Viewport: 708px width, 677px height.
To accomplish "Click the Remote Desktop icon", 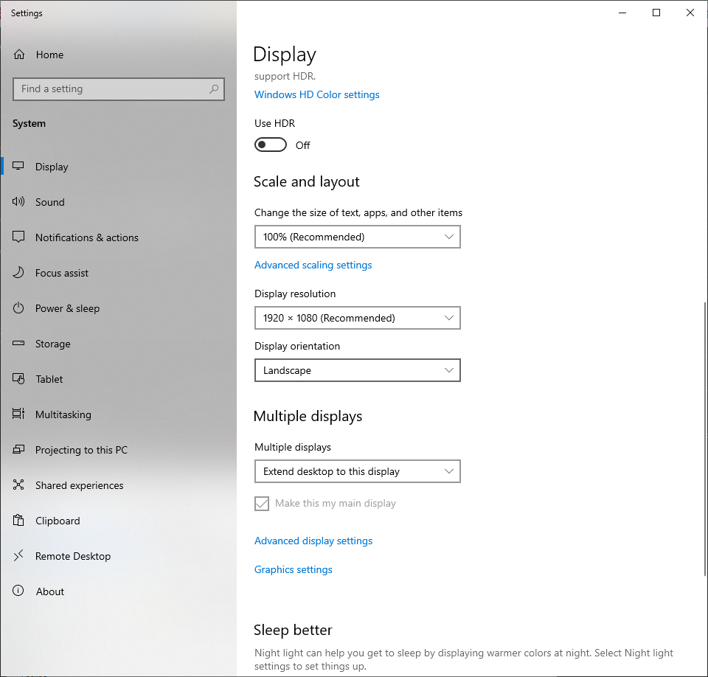I will click(18, 555).
